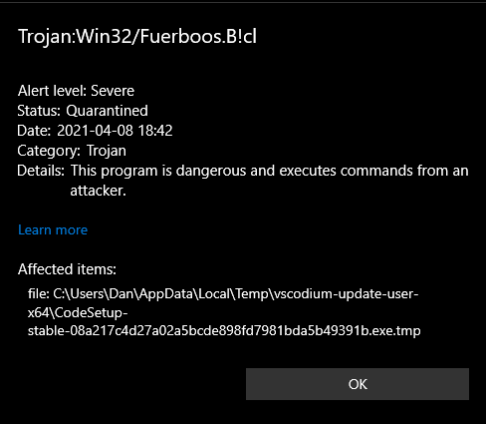Image resolution: width=486 pixels, height=424 pixels.
Task: Click the Date 2021-04-08 18:42 line
Action: point(95,131)
